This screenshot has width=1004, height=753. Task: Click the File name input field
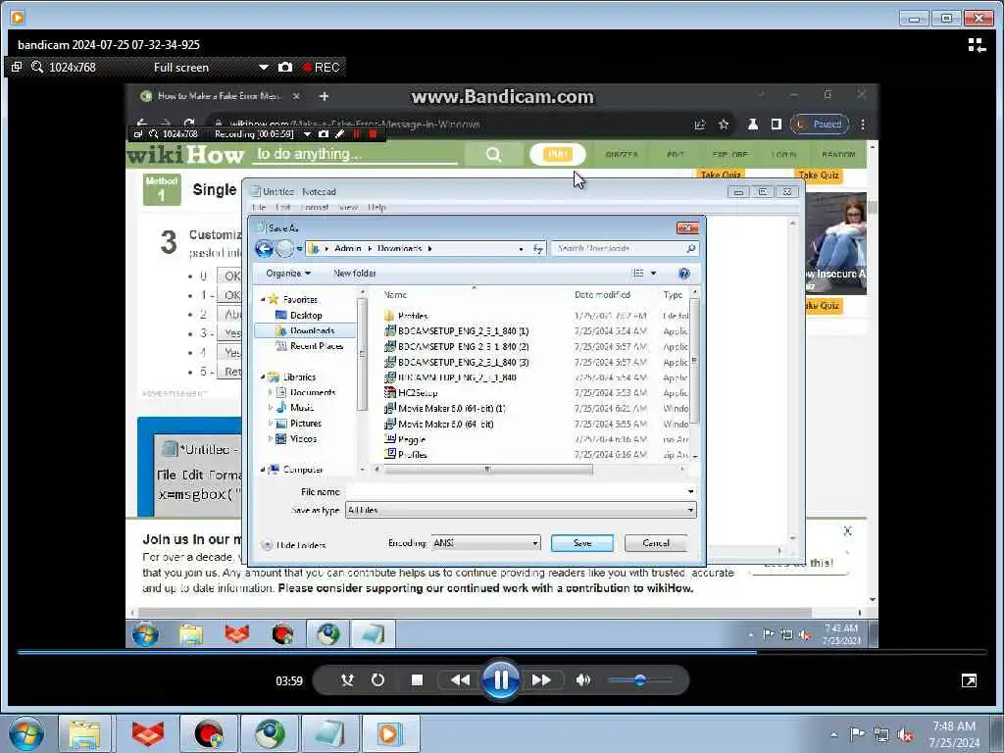coord(521,491)
